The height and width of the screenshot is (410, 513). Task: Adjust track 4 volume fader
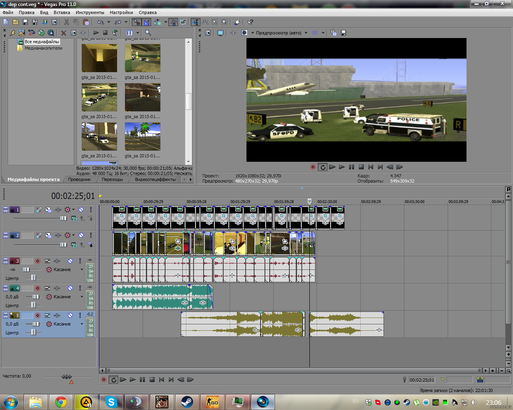point(36,297)
